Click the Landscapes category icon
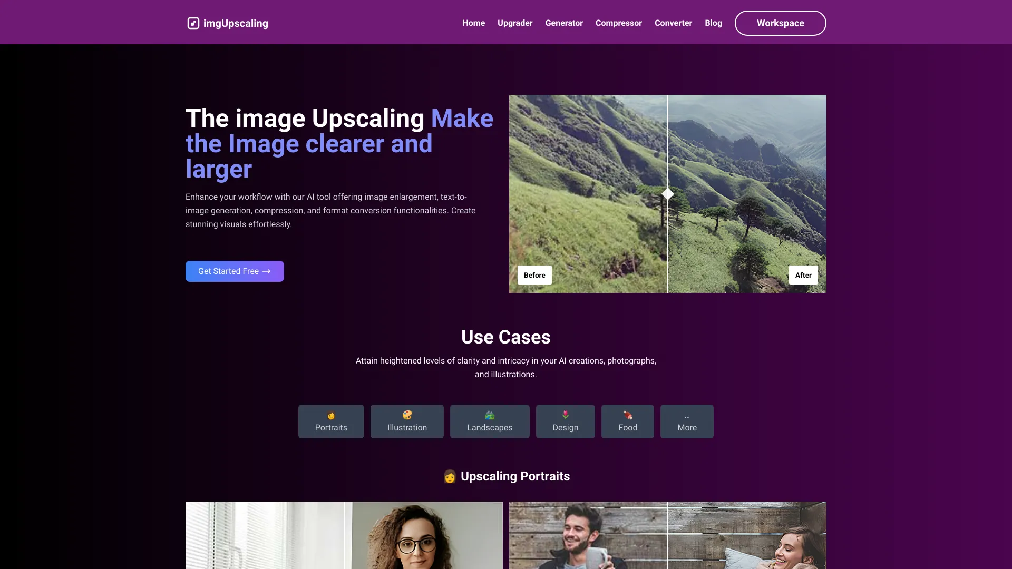Screen dimensions: 1012x569 point(489,416)
